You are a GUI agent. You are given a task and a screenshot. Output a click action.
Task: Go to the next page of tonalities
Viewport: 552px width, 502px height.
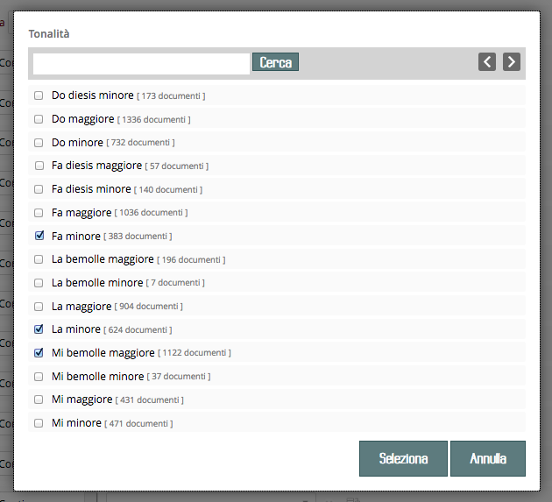tap(512, 61)
